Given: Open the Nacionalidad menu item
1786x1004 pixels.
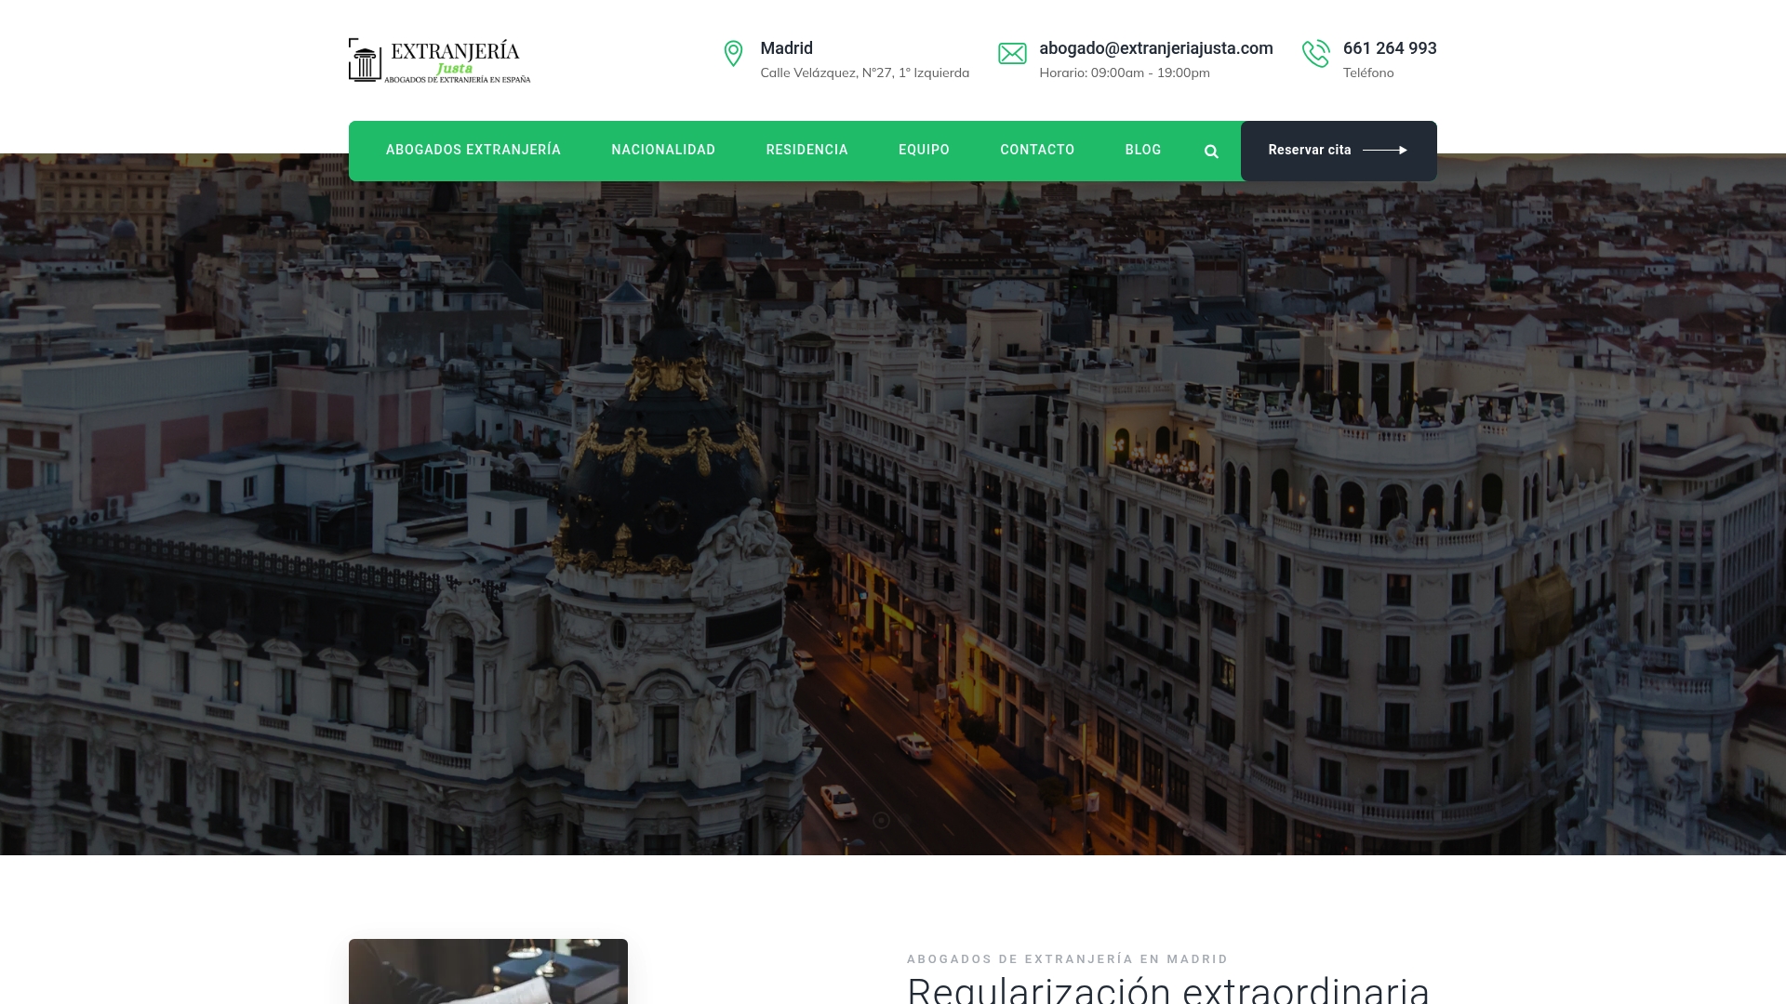Looking at the screenshot, I should pos(663,150).
